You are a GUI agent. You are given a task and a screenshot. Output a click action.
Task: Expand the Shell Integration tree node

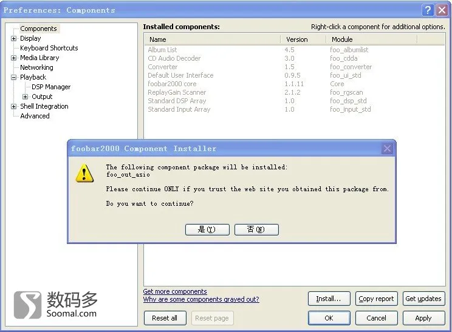(x=13, y=106)
